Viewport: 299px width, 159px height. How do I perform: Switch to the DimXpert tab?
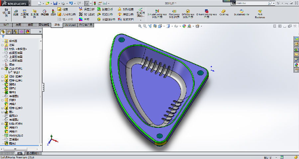pos(70,25)
